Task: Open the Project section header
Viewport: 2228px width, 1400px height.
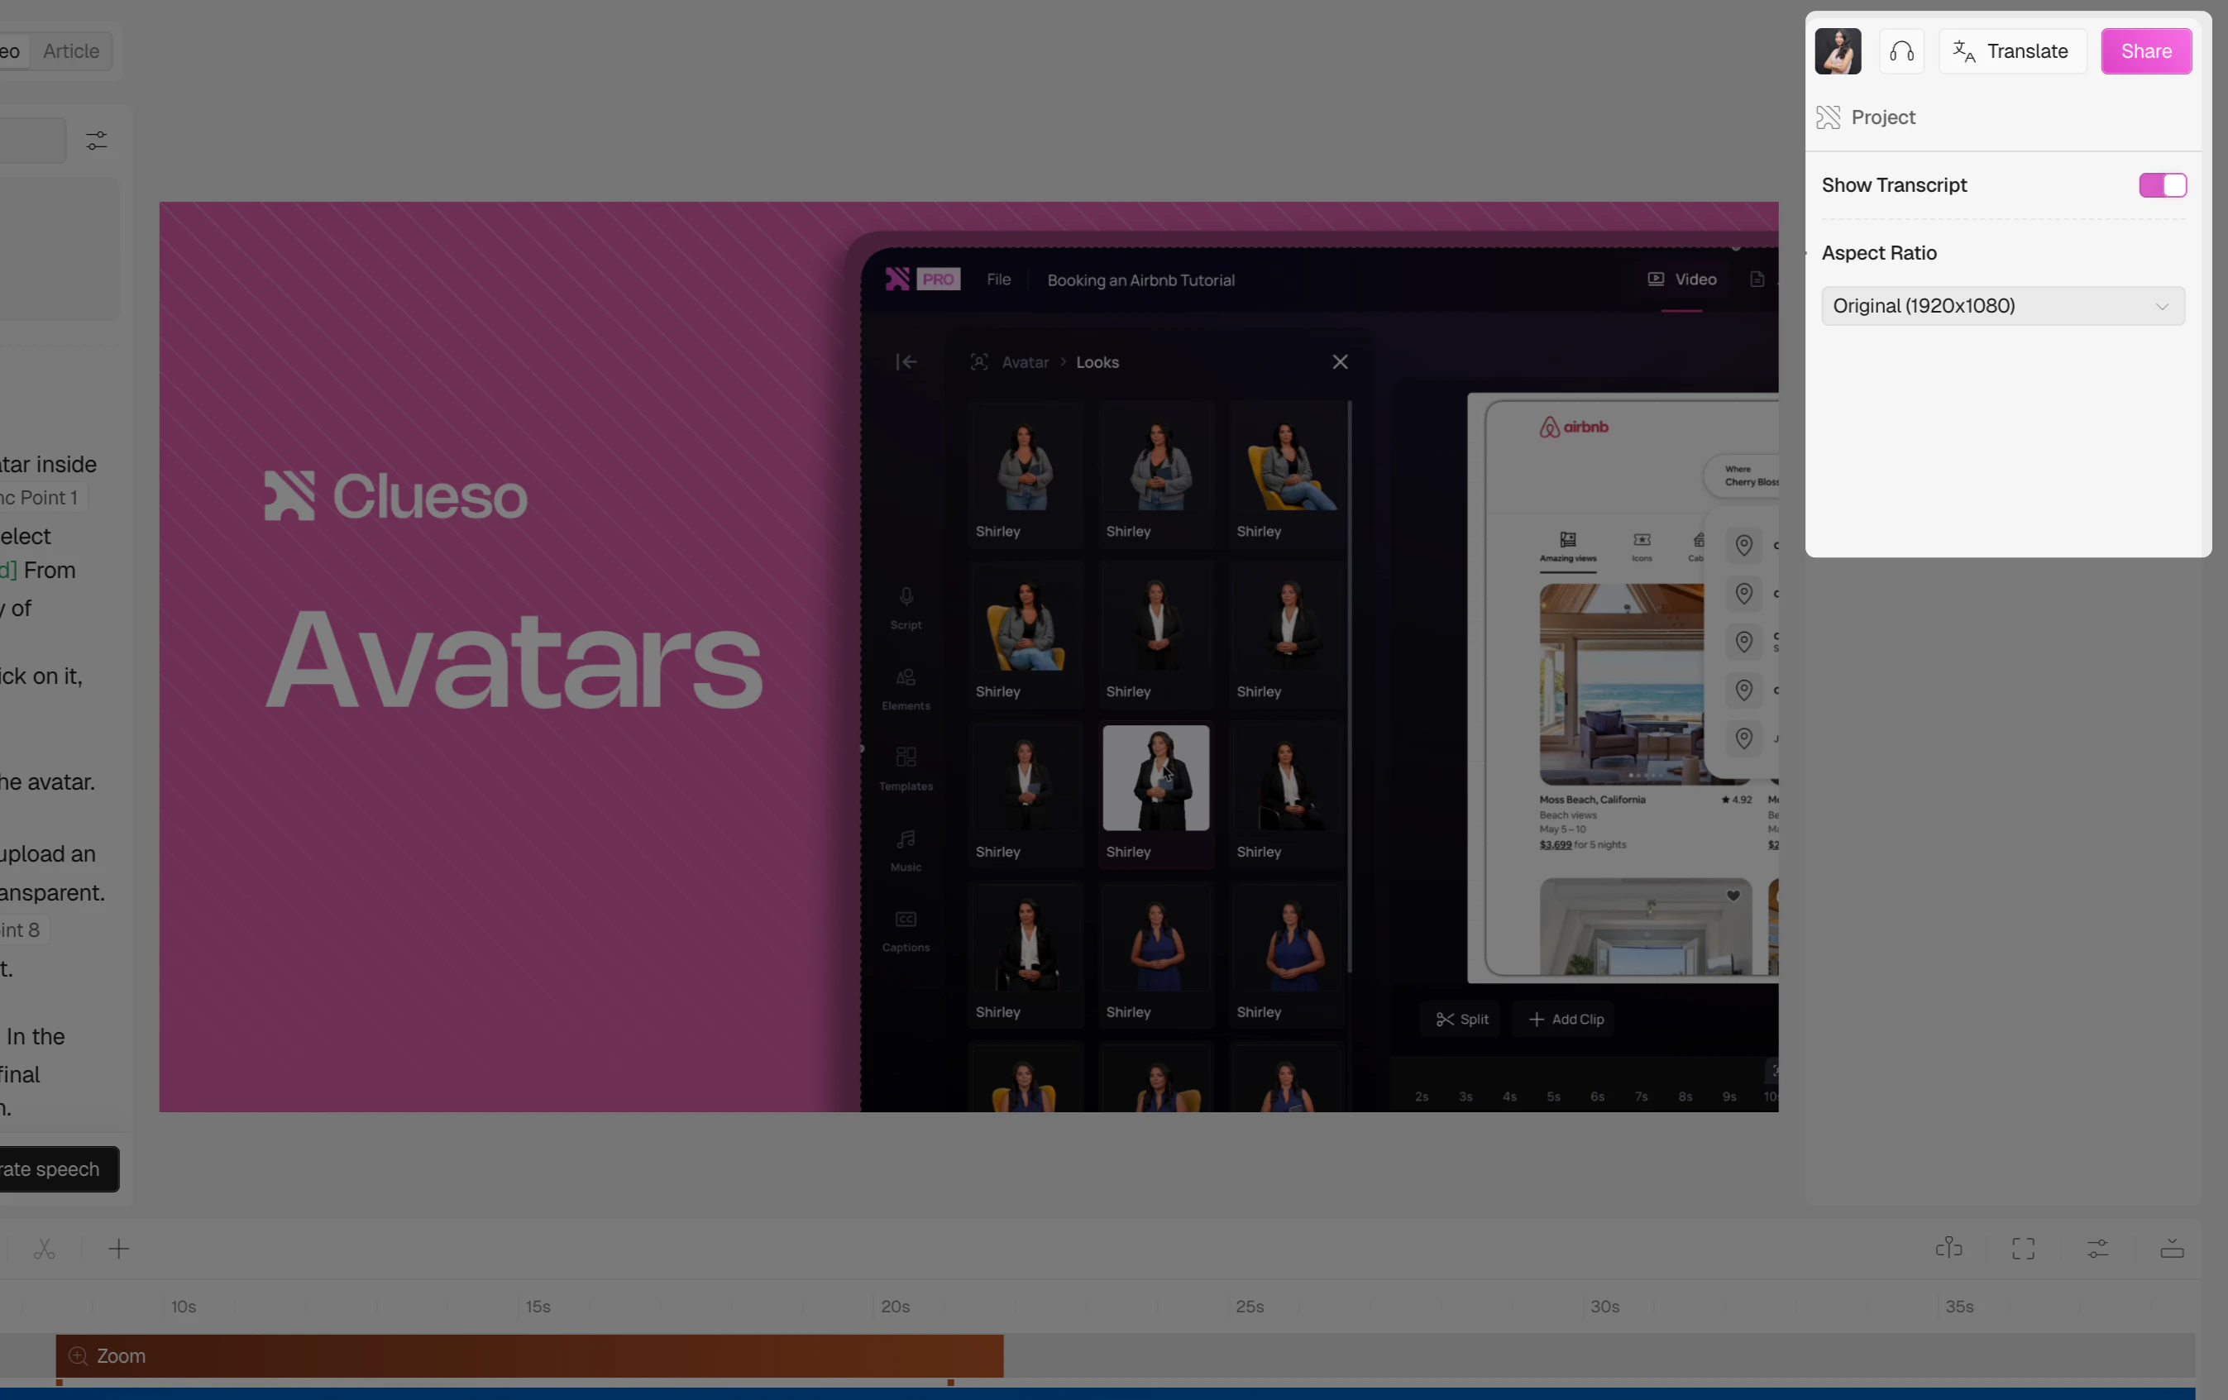Action: tap(1882, 117)
